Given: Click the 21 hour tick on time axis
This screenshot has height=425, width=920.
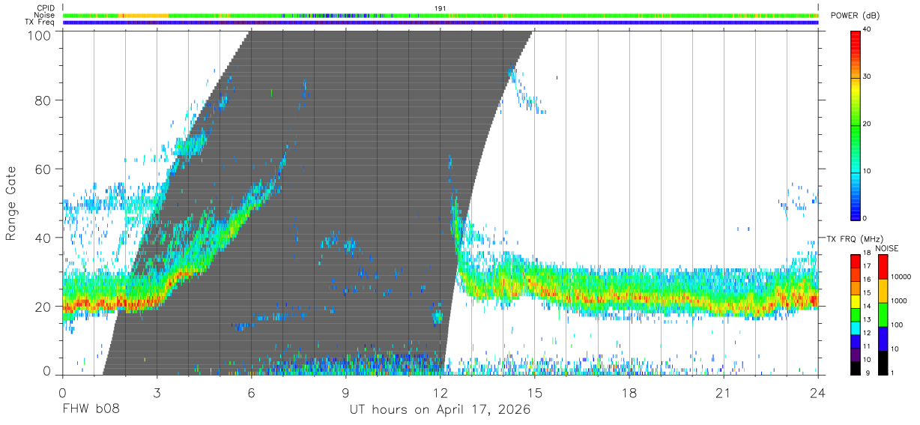Looking at the screenshot, I should pos(723,393).
